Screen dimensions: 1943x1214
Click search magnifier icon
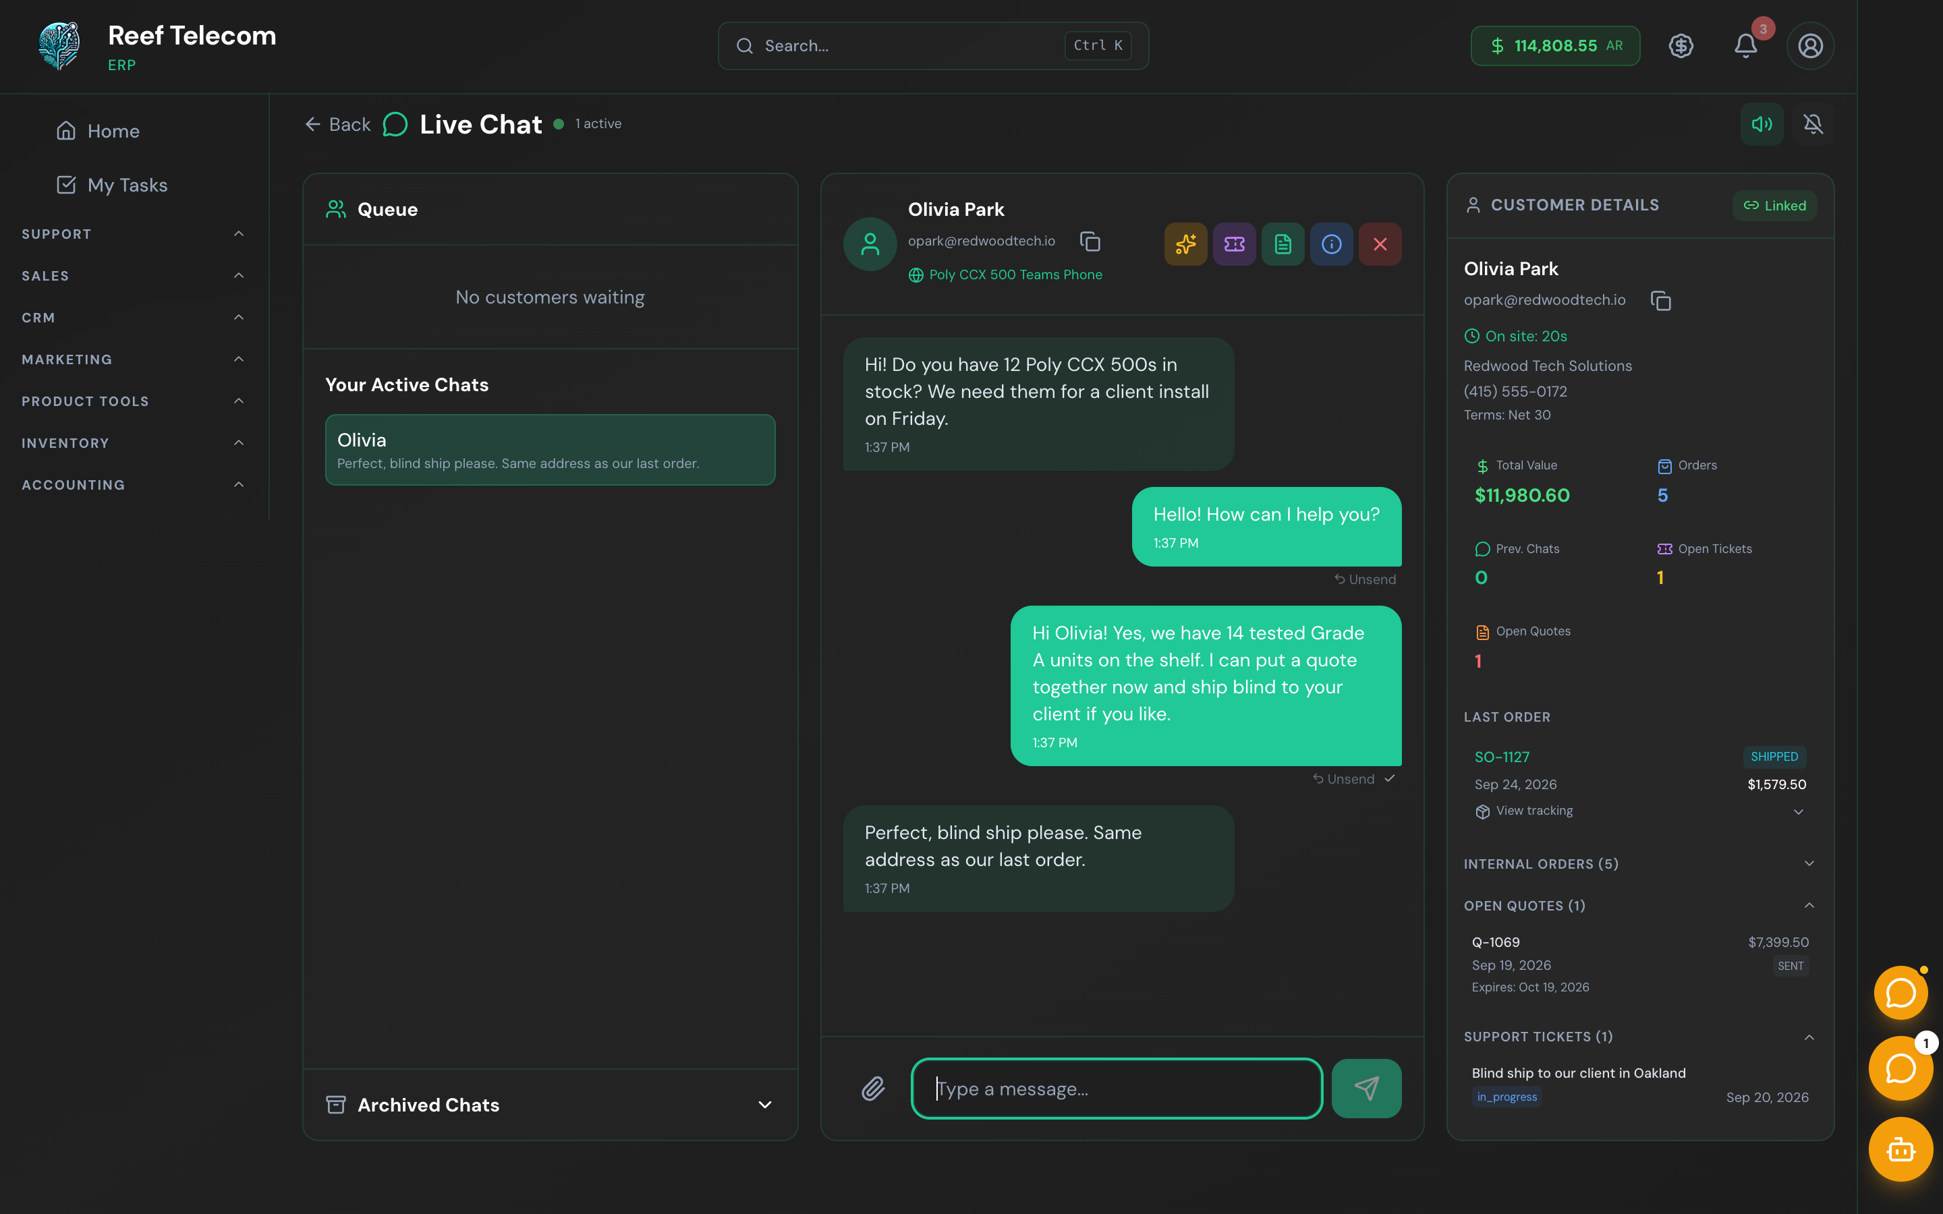[744, 46]
